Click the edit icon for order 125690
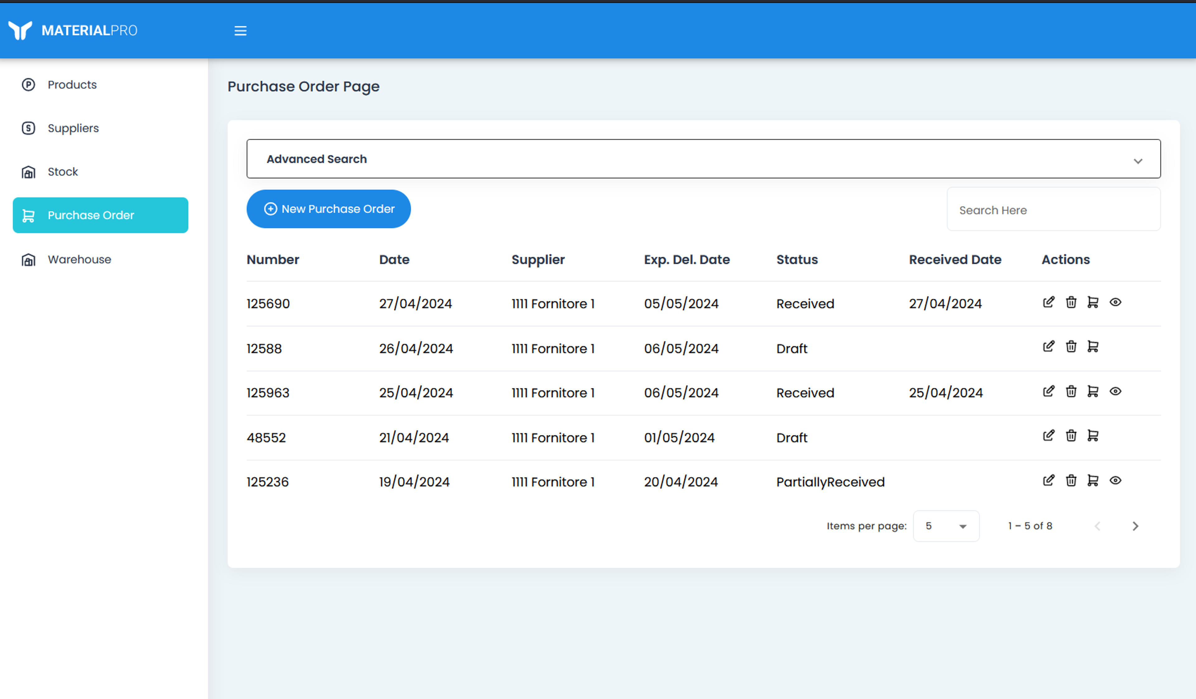 tap(1048, 302)
